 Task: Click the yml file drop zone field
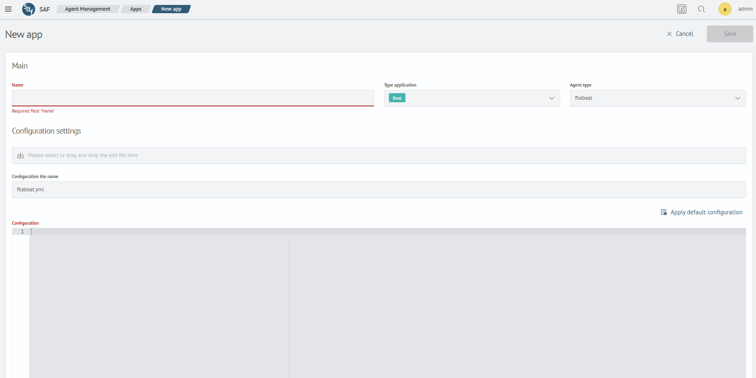(x=379, y=155)
